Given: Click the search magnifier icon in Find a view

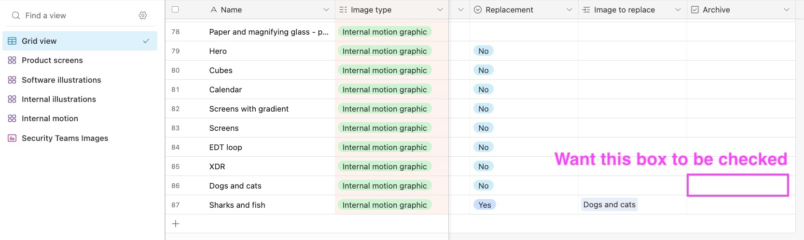Looking at the screenshot, I should (16, 15).
